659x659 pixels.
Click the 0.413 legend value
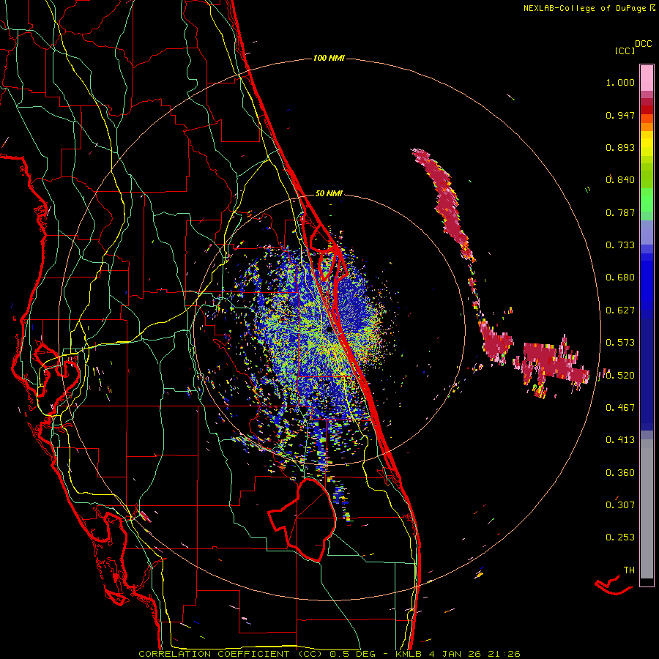click(620, 440)
